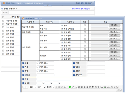Image resolution: width=125 pixels, height=93 pixels.
Task: Open the 품명 선택하세요 dropdown
Action: click(45, 71)
